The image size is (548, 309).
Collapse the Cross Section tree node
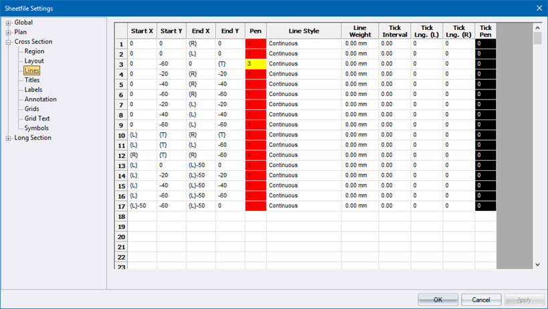click(x=9, y=42)
